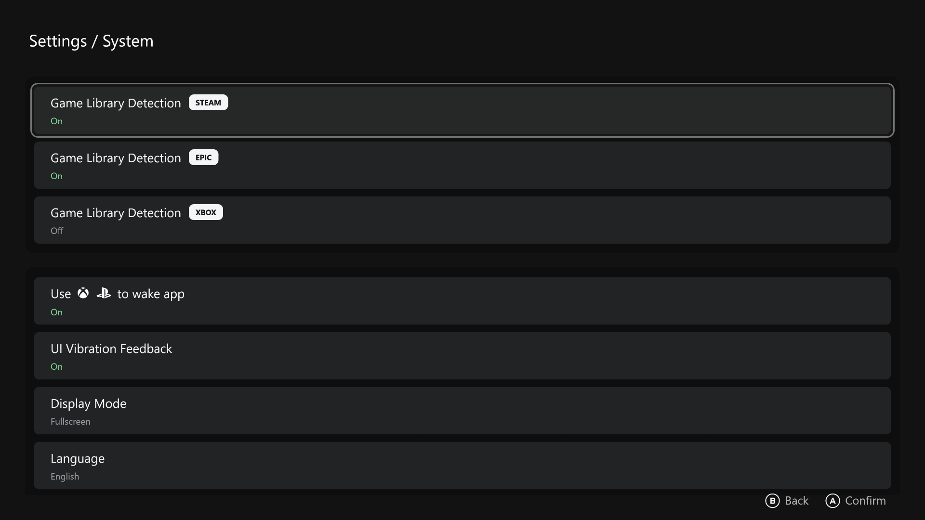Enable Xbox Game Library Detection
Screen dimensions: 925x520
pyautogui.click(x=462, y=220)
